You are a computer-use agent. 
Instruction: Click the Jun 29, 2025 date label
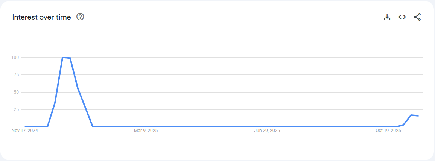point(267,131)
